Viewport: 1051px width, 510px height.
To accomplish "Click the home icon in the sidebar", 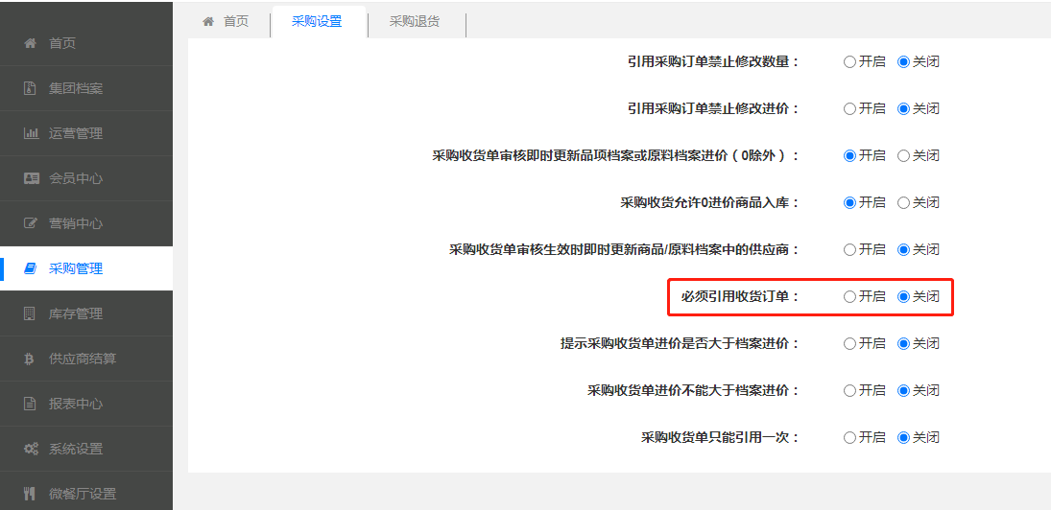I will click(30, 43).
